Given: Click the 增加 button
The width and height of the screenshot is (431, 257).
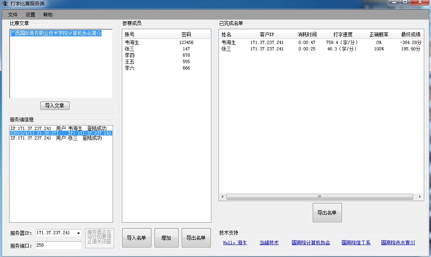Looking at the screenshot, I should pos(166,238).
